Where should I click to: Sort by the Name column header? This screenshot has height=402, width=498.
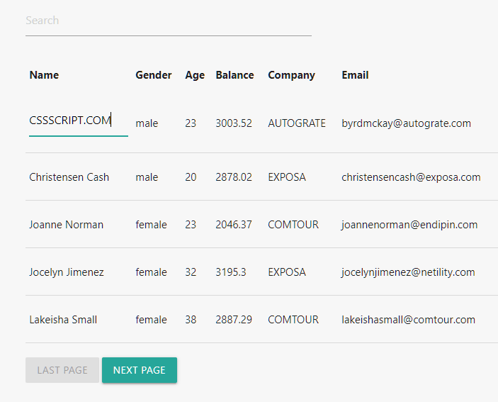(44, 75)
